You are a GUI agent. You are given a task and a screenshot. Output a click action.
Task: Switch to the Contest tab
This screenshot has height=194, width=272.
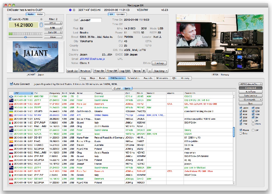click(x=120, y=14)
